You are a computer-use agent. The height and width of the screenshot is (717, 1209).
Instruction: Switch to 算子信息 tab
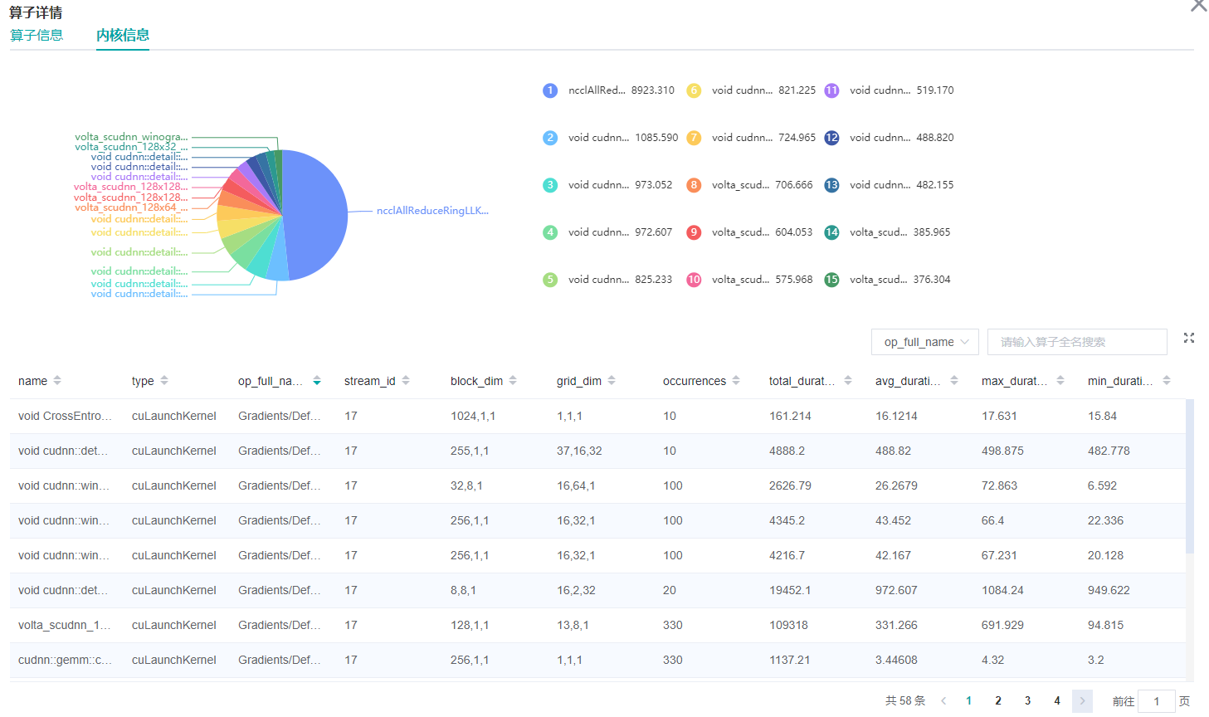coord(37,35)
